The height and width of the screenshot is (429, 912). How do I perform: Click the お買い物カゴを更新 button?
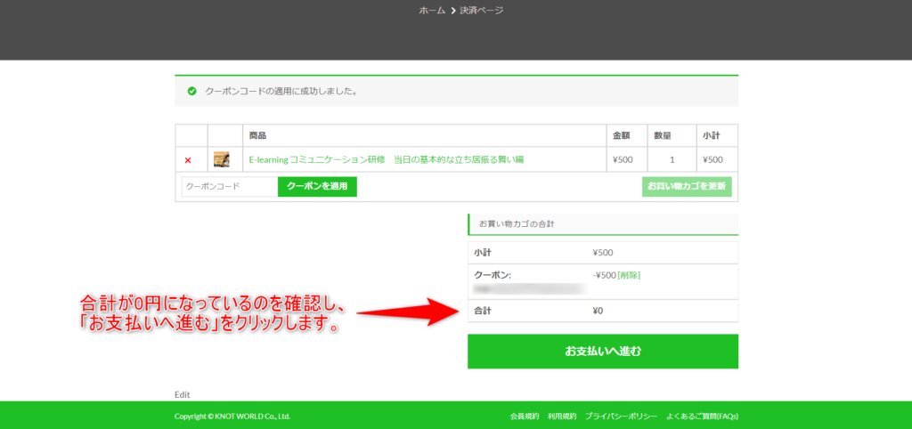click(687, 187)
